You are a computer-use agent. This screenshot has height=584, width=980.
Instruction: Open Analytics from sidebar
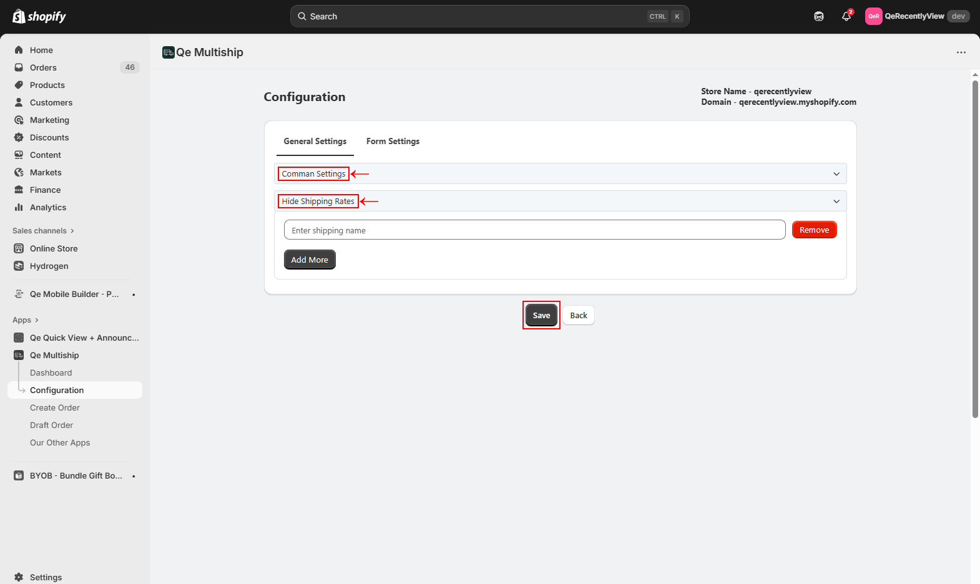point(48,207)
